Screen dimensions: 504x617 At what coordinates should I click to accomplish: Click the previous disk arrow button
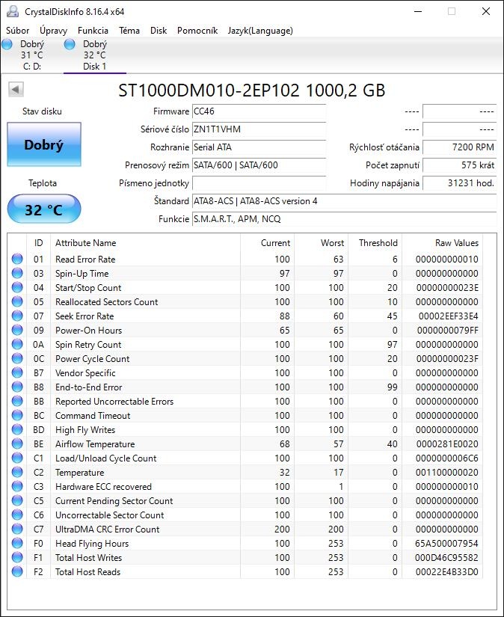coord(16,89)
